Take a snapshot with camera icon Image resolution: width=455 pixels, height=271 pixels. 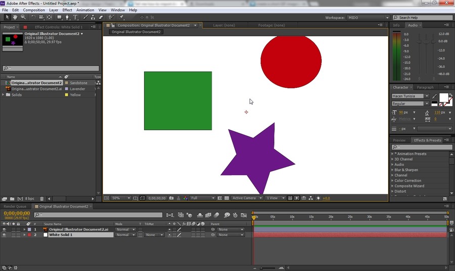172,198
